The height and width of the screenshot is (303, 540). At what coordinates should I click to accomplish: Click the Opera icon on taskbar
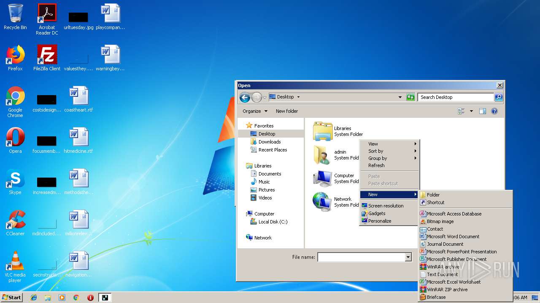click(90, 298)
